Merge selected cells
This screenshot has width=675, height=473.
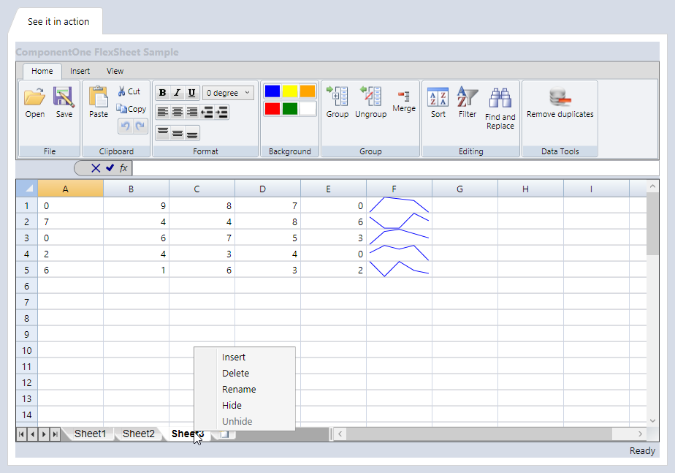tap(404, 96)
